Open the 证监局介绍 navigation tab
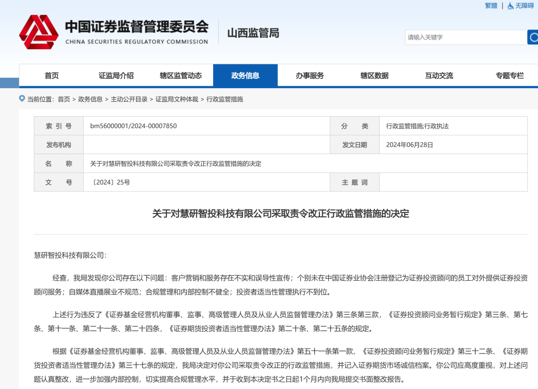Image resolution: width=538 pixels, height=389 pixels. (x=116, y=76)
